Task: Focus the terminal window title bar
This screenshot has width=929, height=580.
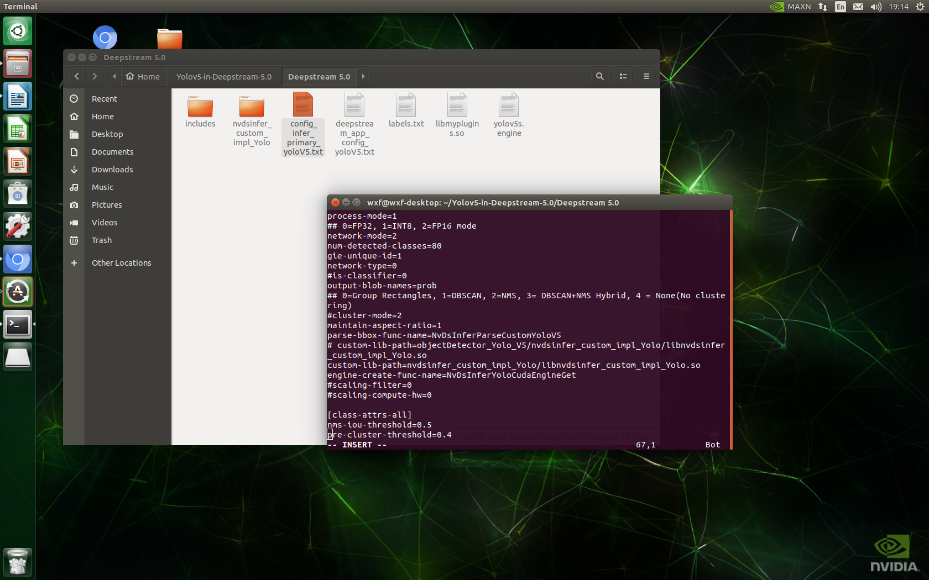Action: click(x=530, y=202)
